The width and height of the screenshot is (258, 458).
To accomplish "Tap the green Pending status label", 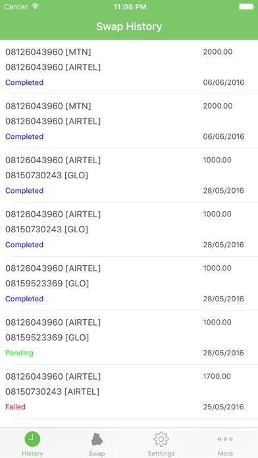I will (19, 353).
